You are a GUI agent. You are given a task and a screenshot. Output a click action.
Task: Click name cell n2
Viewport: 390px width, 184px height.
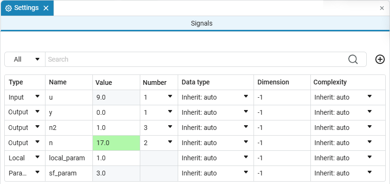[69, 128]
